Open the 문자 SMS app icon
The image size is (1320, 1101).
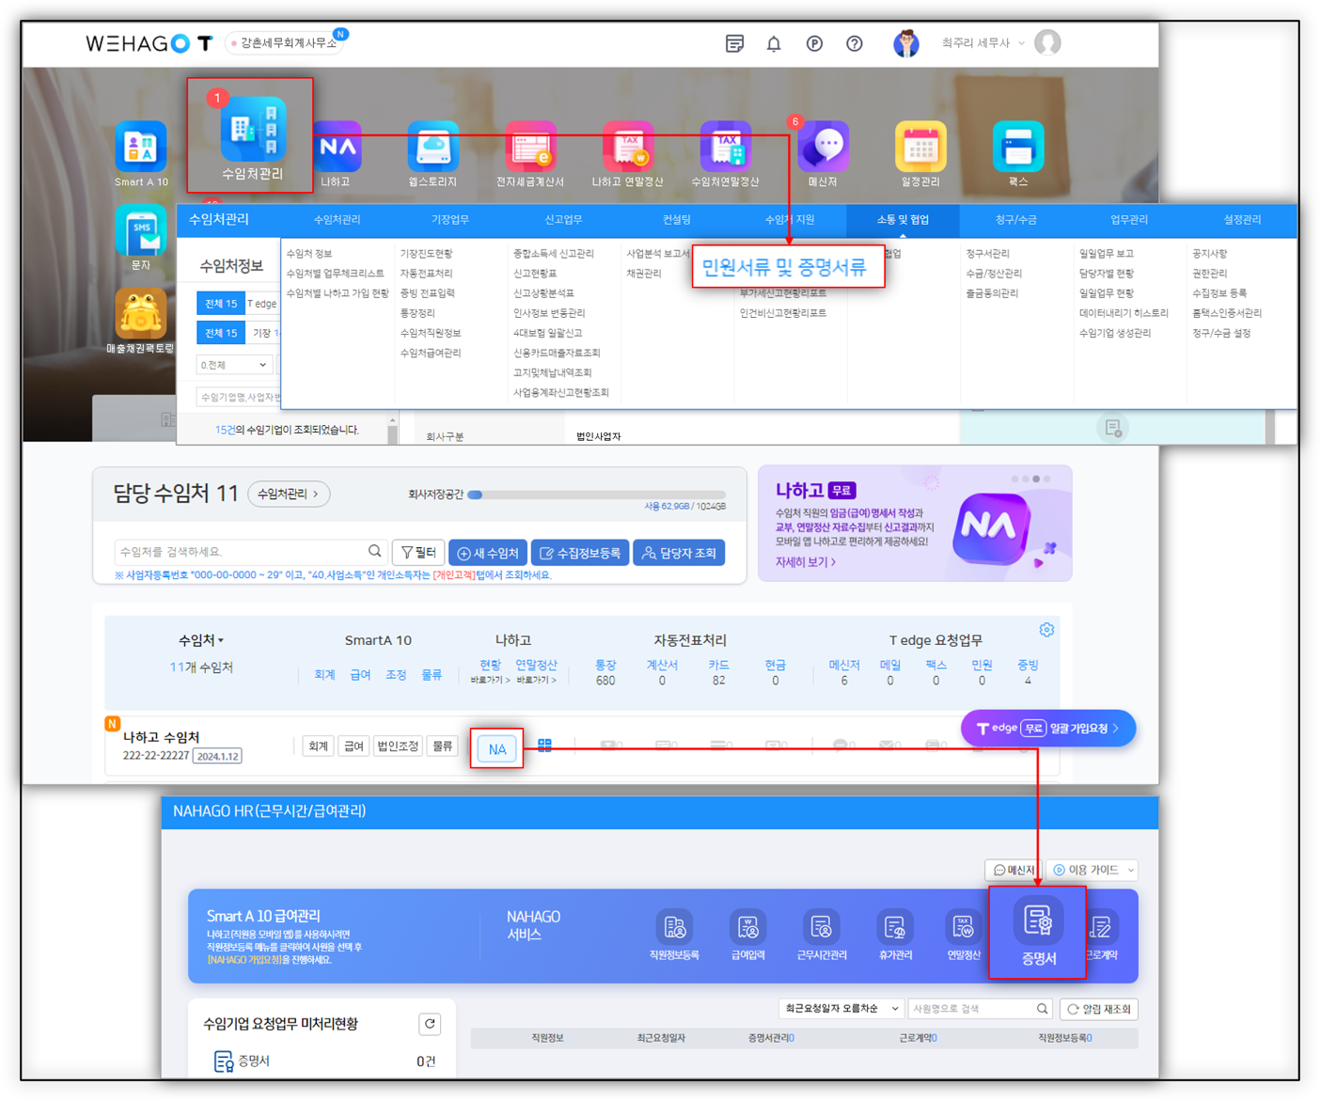(141, 231)
